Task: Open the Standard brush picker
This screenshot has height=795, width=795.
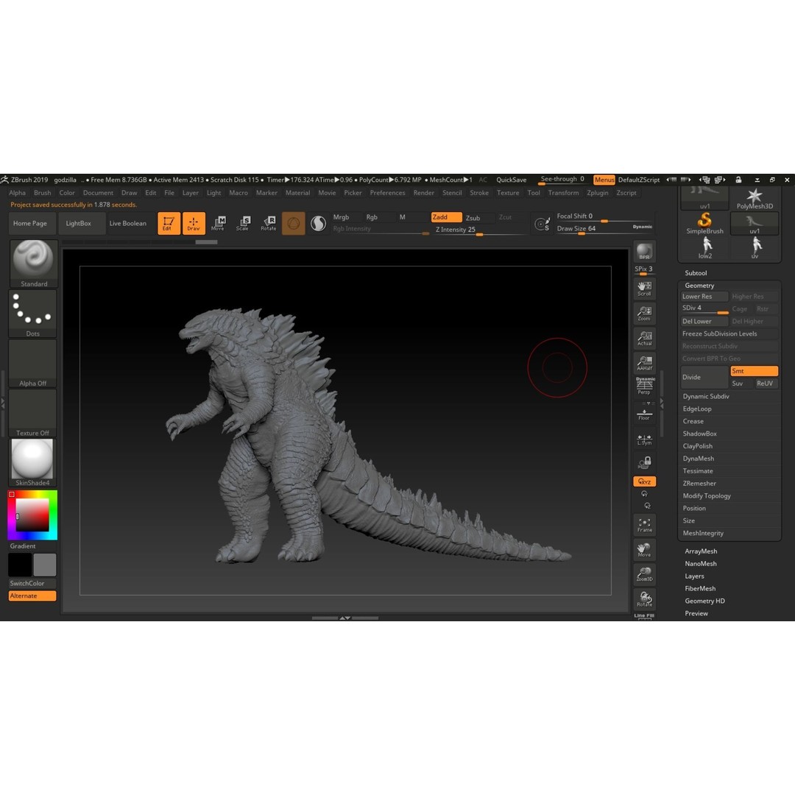Action: (x=33, y=264)
